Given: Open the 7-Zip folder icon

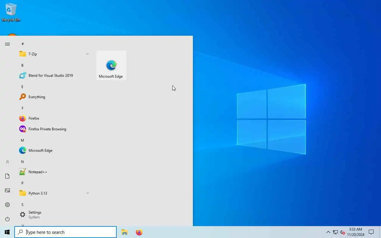Looking at the screenshot, I should [x=23, y=54].
